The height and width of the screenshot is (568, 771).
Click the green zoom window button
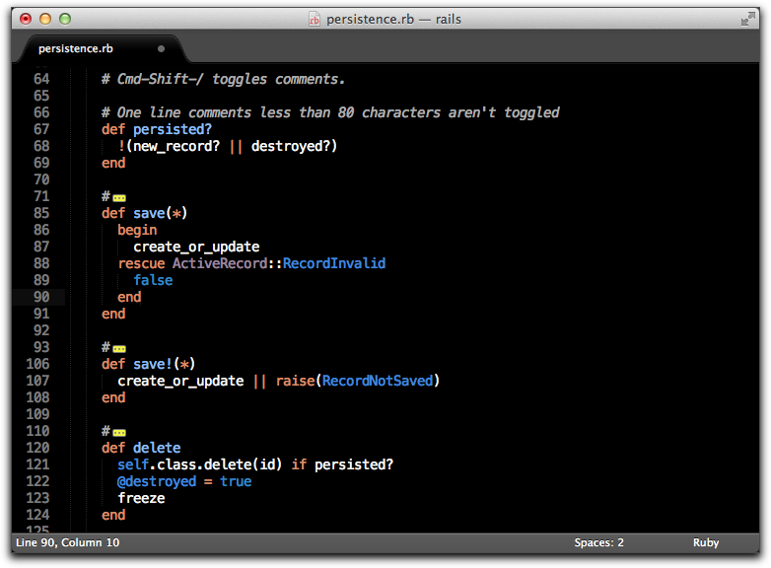coord(65,19)
